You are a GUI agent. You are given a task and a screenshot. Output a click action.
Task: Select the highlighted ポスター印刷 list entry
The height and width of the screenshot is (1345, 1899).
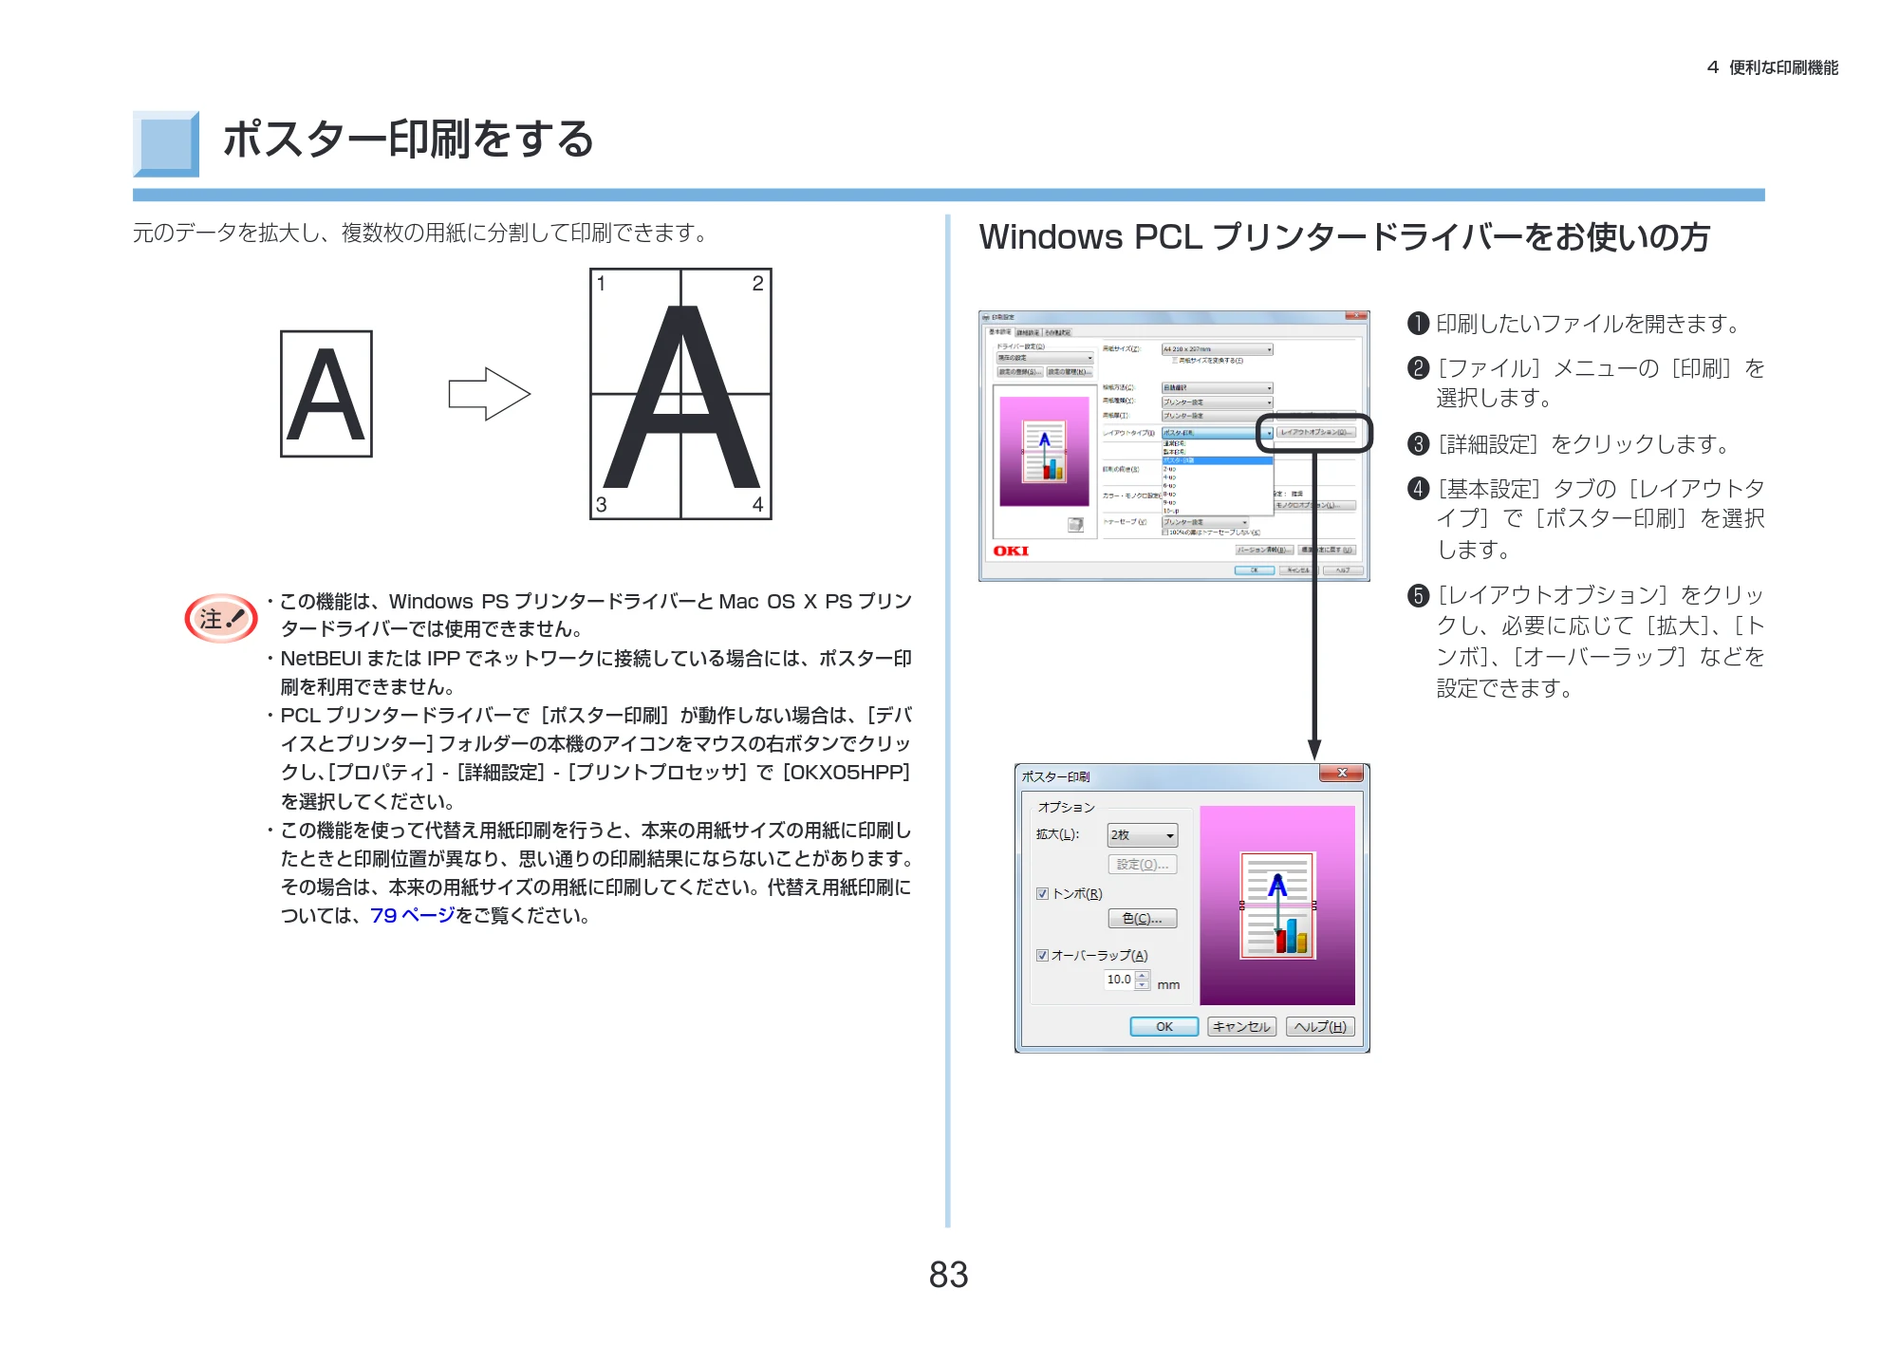point(1218,460)
